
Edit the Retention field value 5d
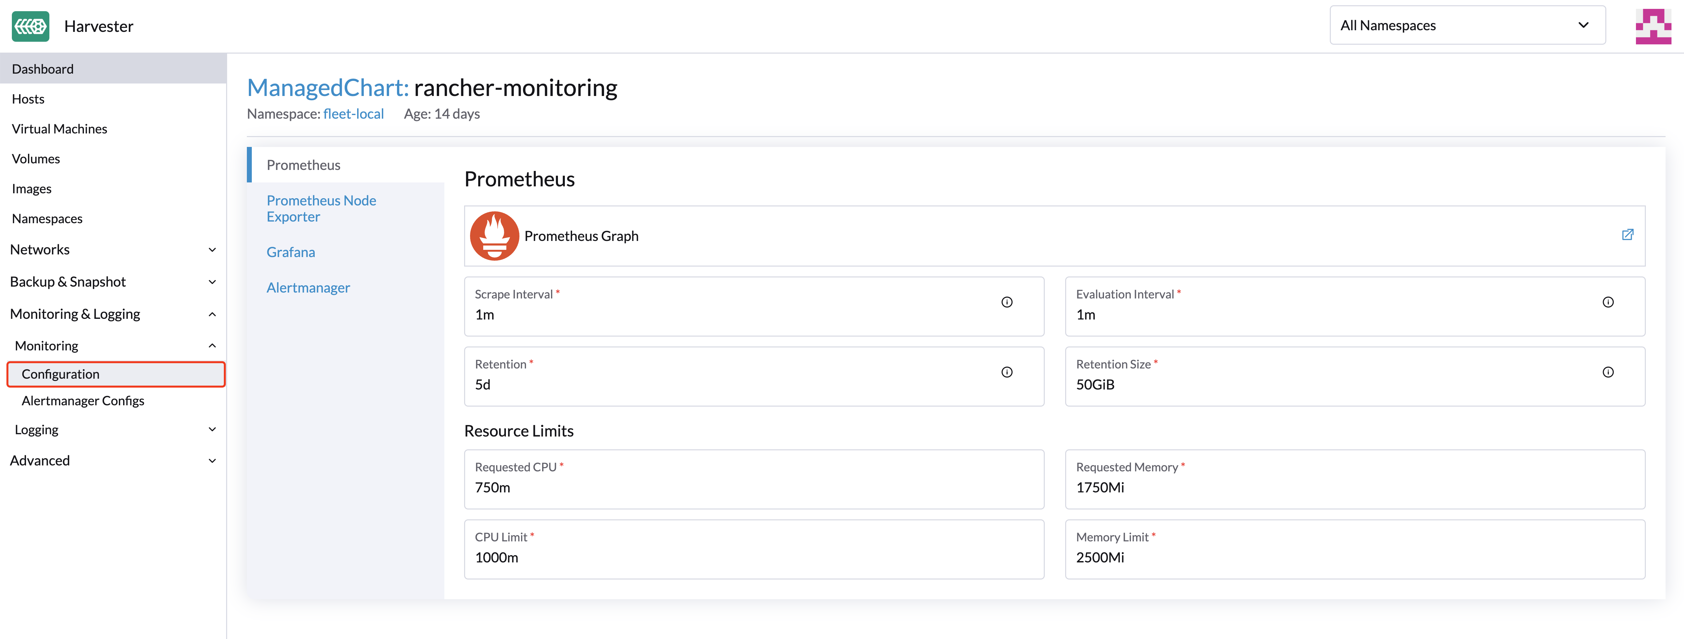coord(754,377)
